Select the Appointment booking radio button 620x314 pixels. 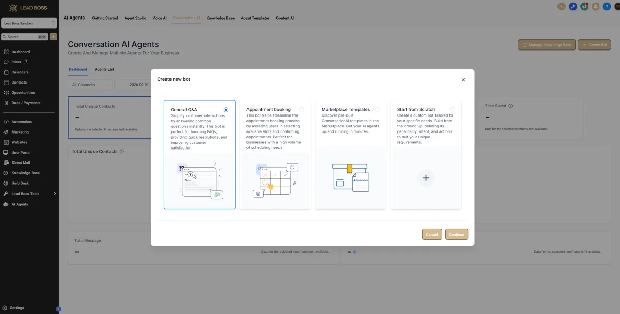point(301,110)
